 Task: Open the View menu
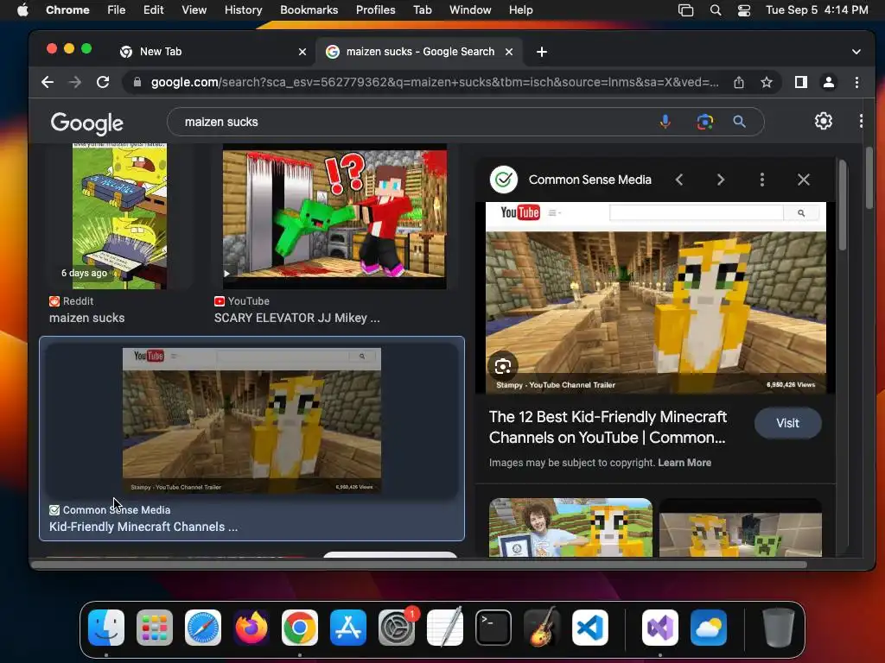tap(194, 10)
